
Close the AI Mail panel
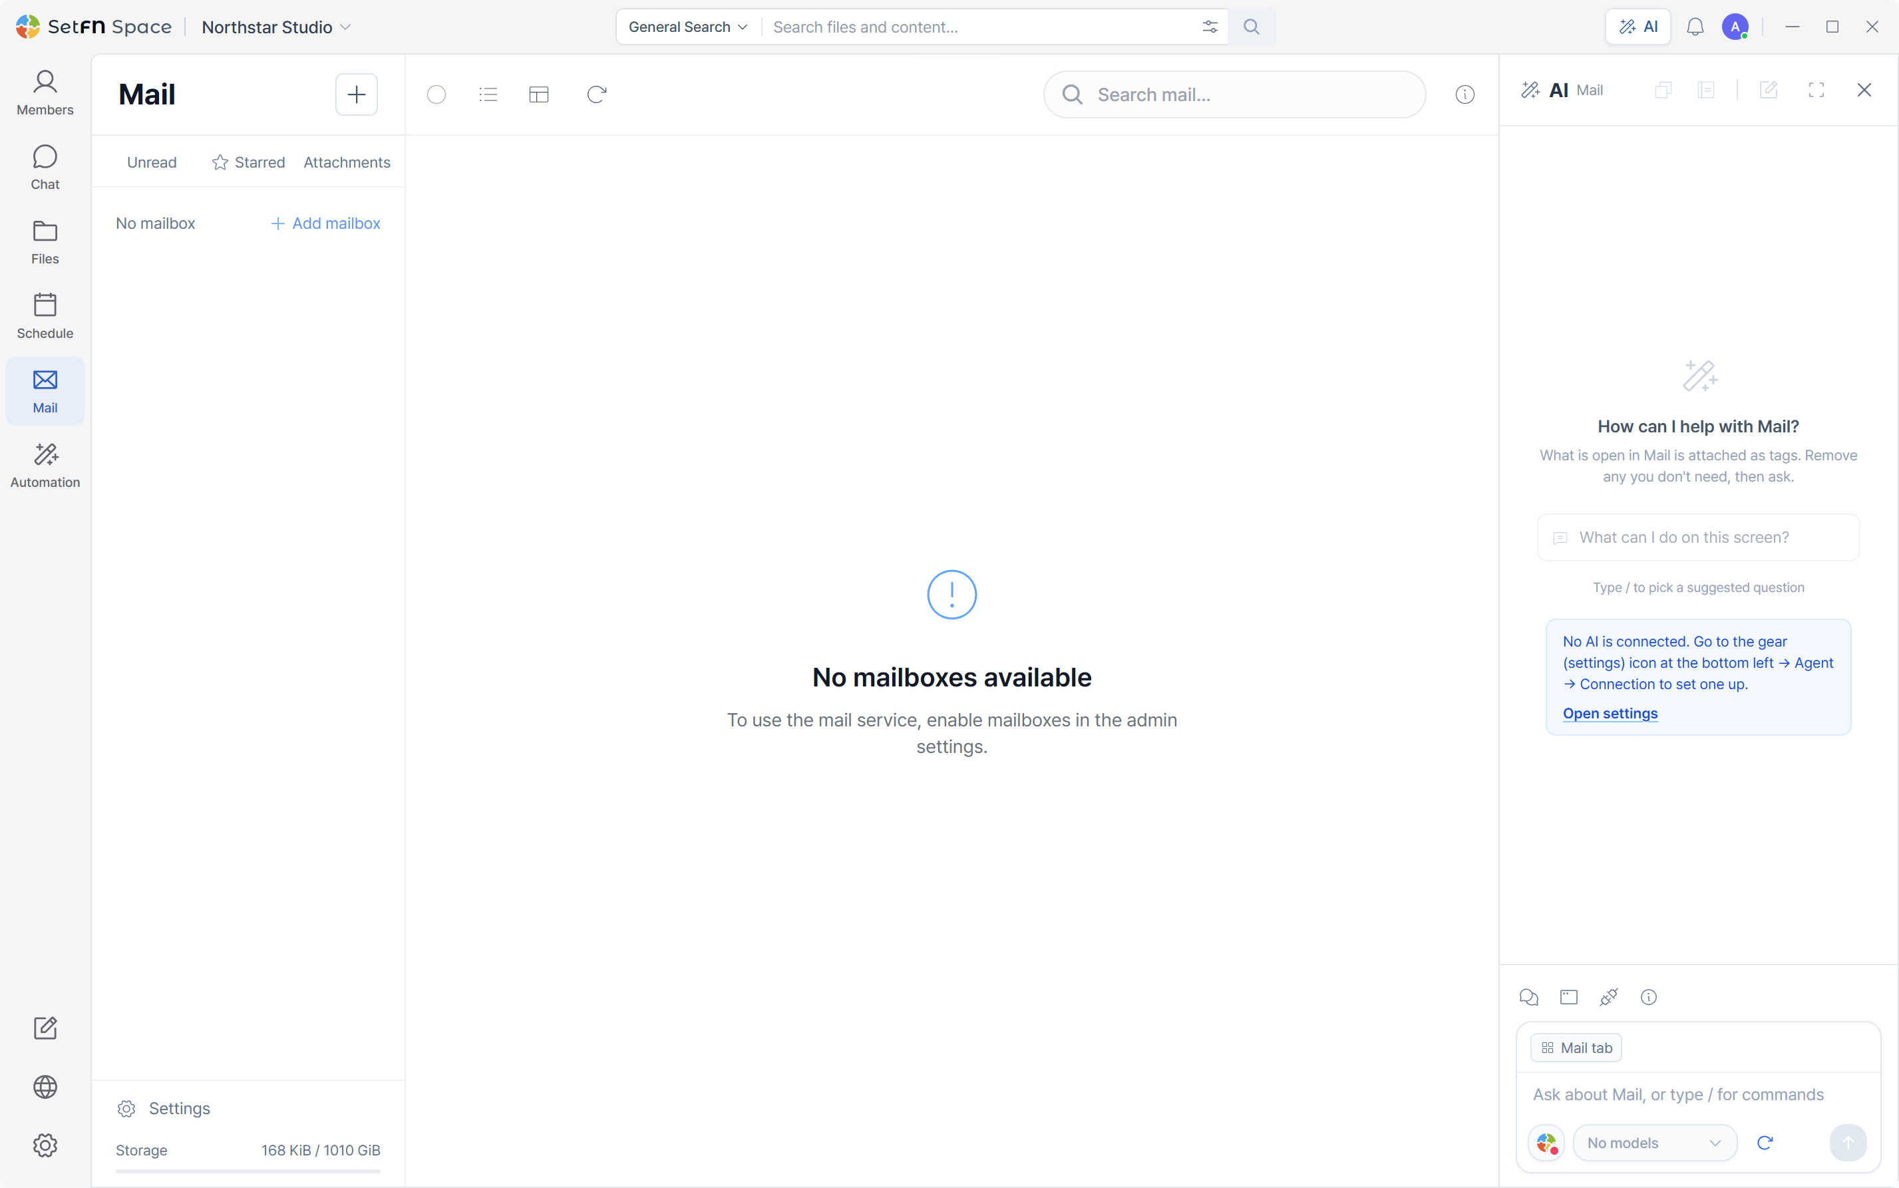click(x=1864, y=90)
